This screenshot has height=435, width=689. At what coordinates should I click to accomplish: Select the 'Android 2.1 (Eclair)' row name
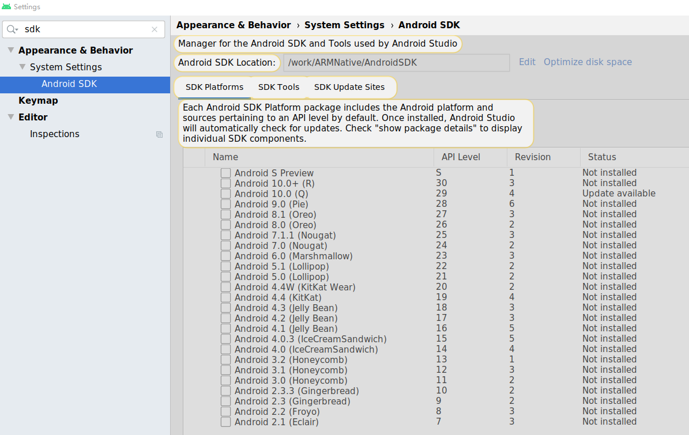pos(276,422)
